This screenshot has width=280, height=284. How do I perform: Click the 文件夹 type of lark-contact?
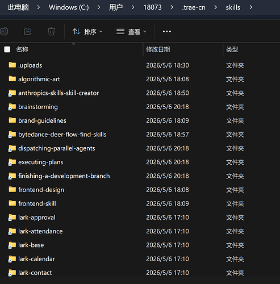click(235, 273)
